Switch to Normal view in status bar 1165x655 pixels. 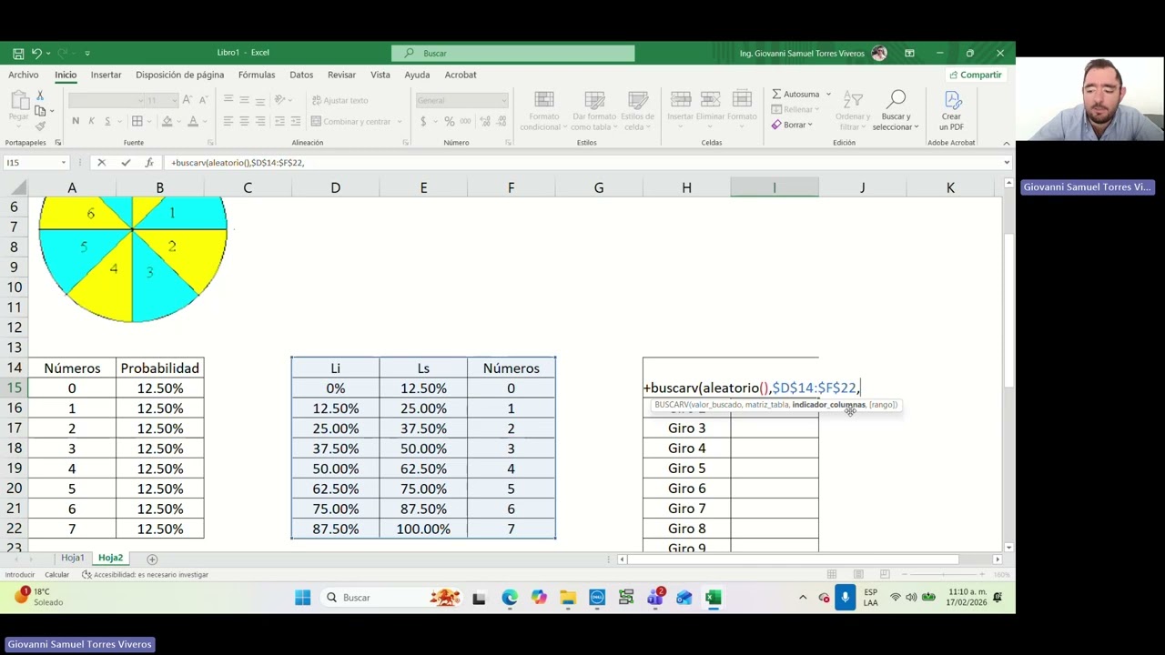(x=832, y=575)
